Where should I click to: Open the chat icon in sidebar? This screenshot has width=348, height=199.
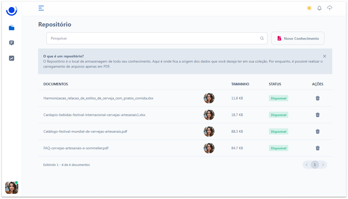[x=11, y=43]
